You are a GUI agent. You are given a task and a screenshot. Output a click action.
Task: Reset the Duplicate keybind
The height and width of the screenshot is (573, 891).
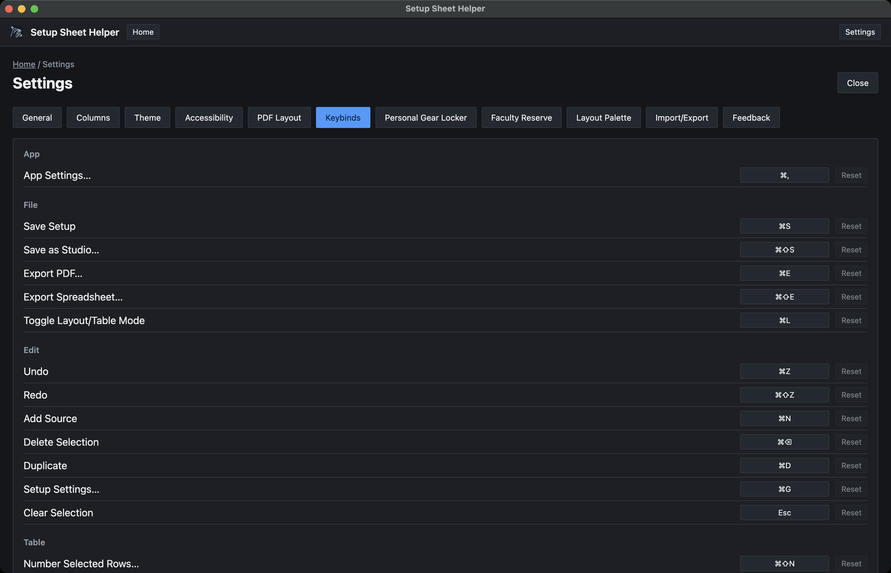(851, 466)
